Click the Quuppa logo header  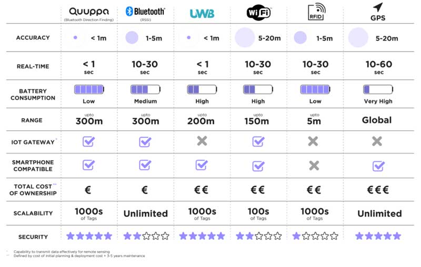coord(88,12)
